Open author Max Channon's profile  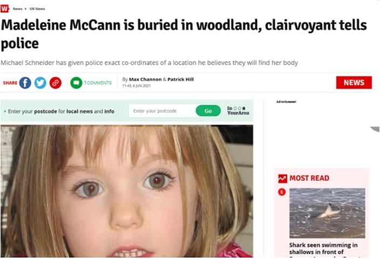click(145, 79)
